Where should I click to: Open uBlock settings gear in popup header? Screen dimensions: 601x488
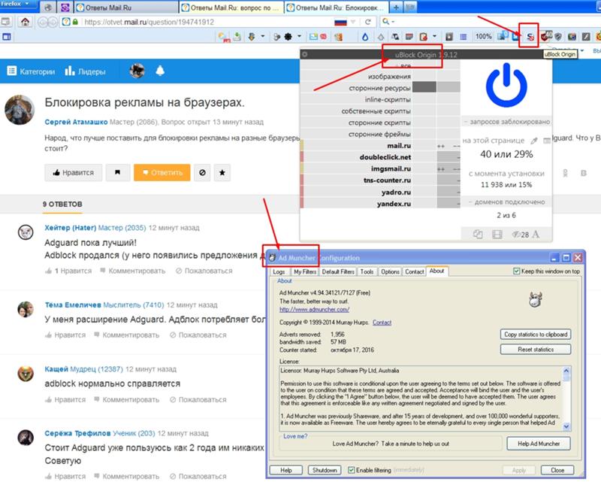(x=305, y=54)
